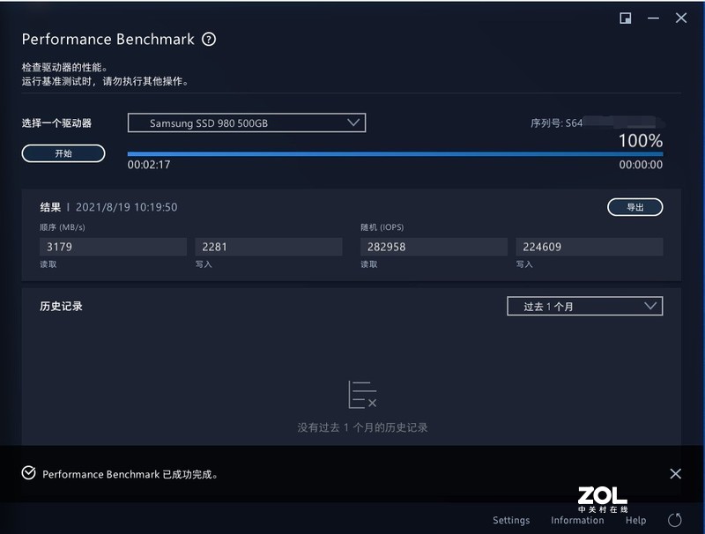Screen dimensions: 705x534
Task: Dismiss the benchmark completed notification
Action: [675, 473]
